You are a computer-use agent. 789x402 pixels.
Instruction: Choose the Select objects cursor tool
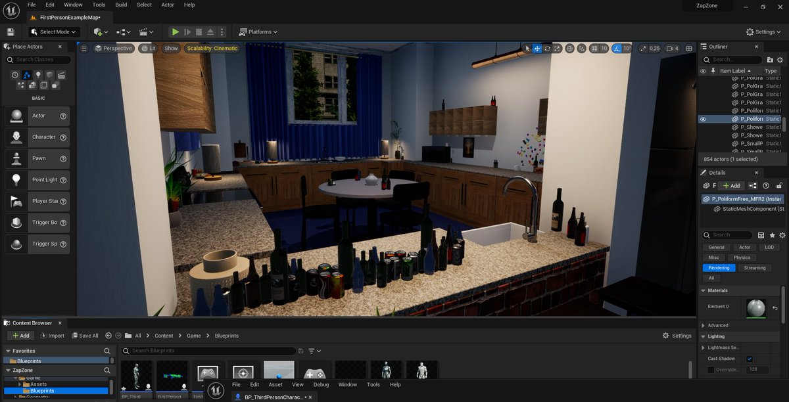tap(527, 49)
